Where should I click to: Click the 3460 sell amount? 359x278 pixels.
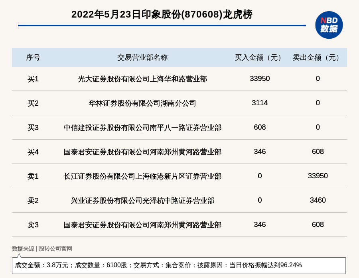pyautogui.click(x=318, y=200)
